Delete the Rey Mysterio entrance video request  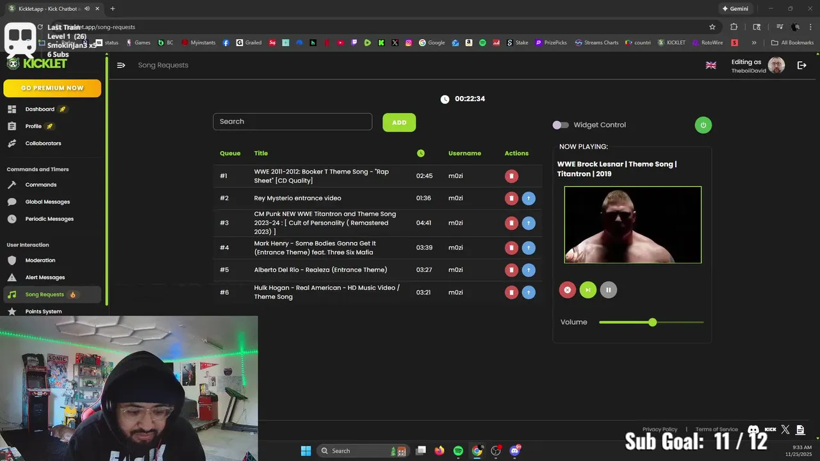click(x=511, y=198)
